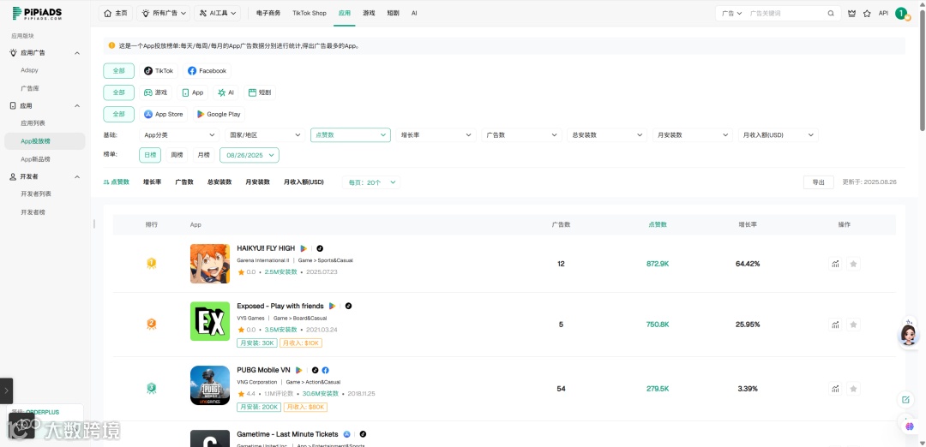Select the TikTok platform filter
926x447 pixels.
(159, 71)
